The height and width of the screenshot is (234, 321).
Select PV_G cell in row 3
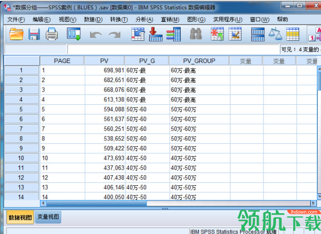(x=147, y=90)
